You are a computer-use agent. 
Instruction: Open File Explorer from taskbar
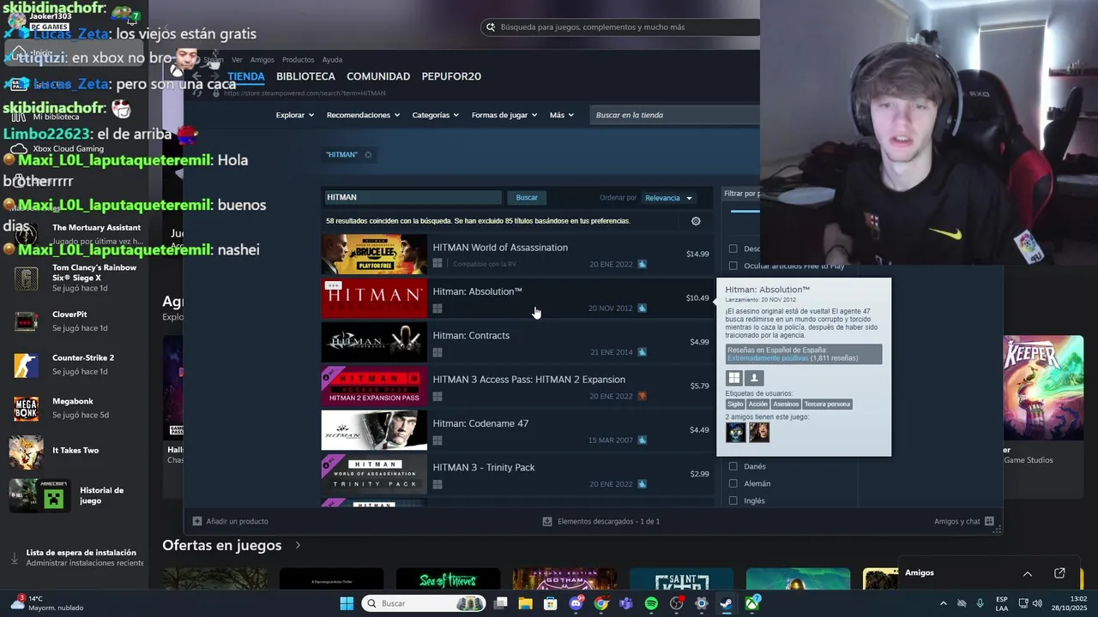525,603
